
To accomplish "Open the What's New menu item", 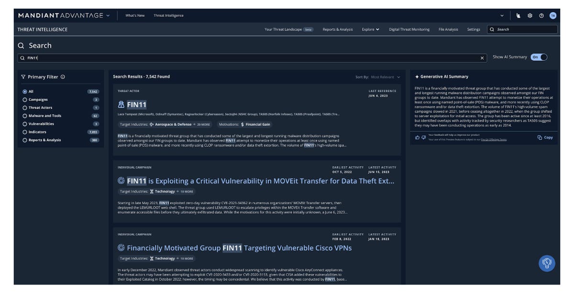I will point(135,15).
